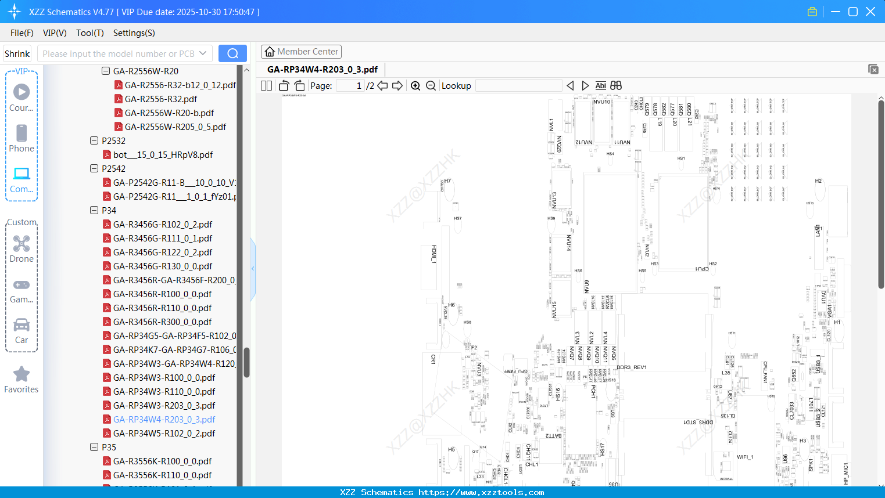The height and width of the screenshot is (498, 885).
Task: Open GA-RP34W3-R110_0_0.pdf file
Action: click(x=164, y=391)
